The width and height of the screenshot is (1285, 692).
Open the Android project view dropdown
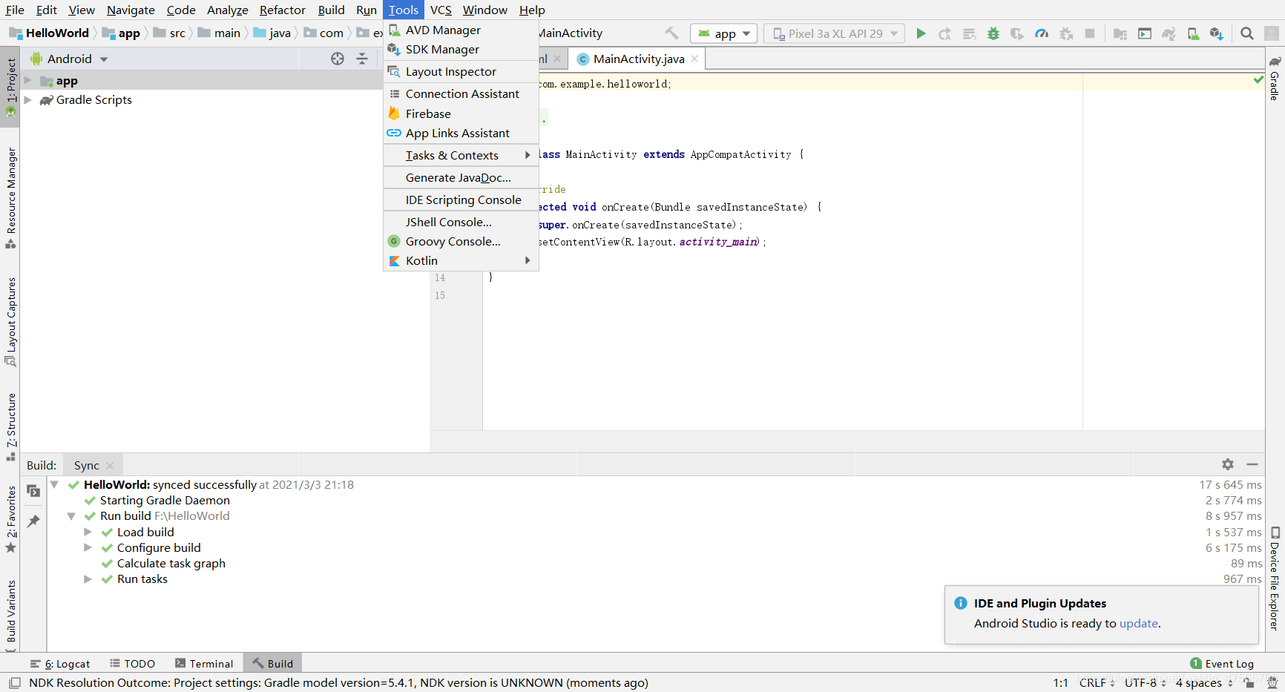pos(69,59)
